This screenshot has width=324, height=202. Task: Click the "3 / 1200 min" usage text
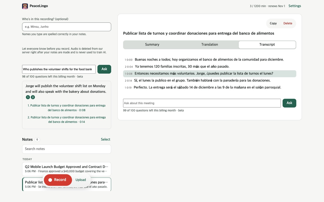coord(267,6)
